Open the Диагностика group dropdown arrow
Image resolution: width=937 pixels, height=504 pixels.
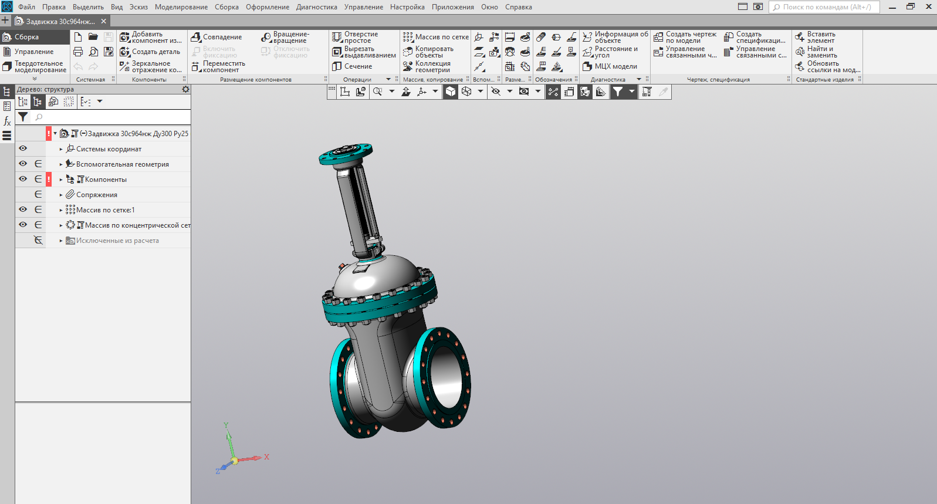[639, 79]
